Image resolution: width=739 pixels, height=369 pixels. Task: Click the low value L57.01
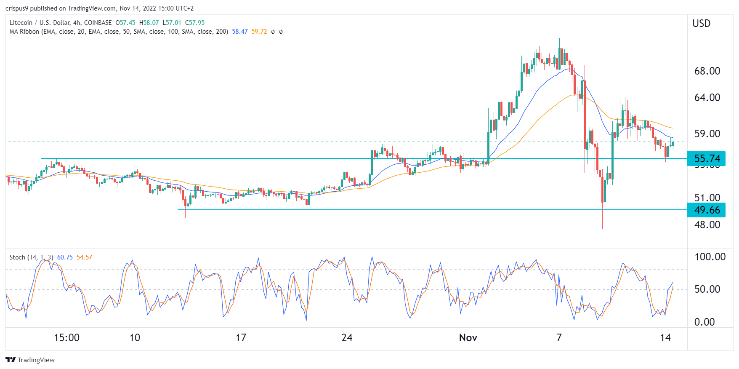(172, 23)
